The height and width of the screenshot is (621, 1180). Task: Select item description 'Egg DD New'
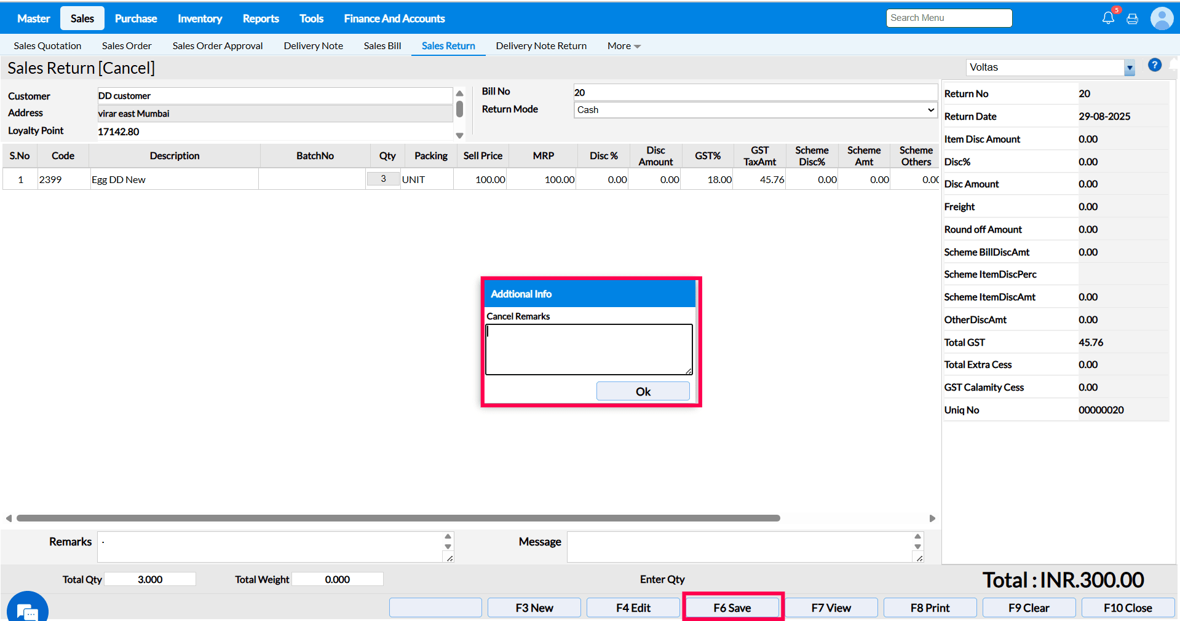pyautogui.click(x=119, y=180)
